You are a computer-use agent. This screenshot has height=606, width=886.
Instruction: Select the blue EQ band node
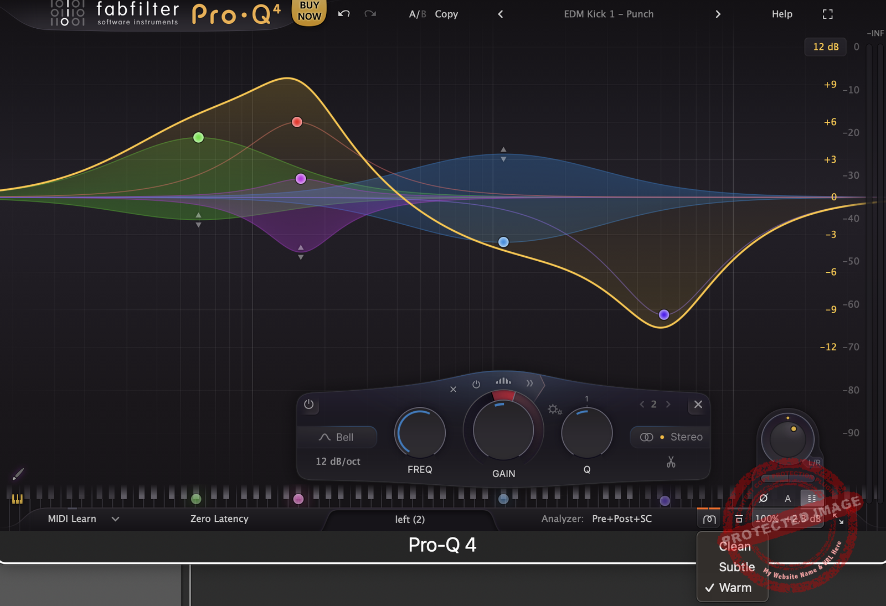tap(503, 242)
